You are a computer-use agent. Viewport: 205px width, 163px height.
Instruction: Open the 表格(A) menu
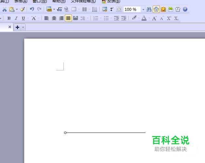[21, 1]
